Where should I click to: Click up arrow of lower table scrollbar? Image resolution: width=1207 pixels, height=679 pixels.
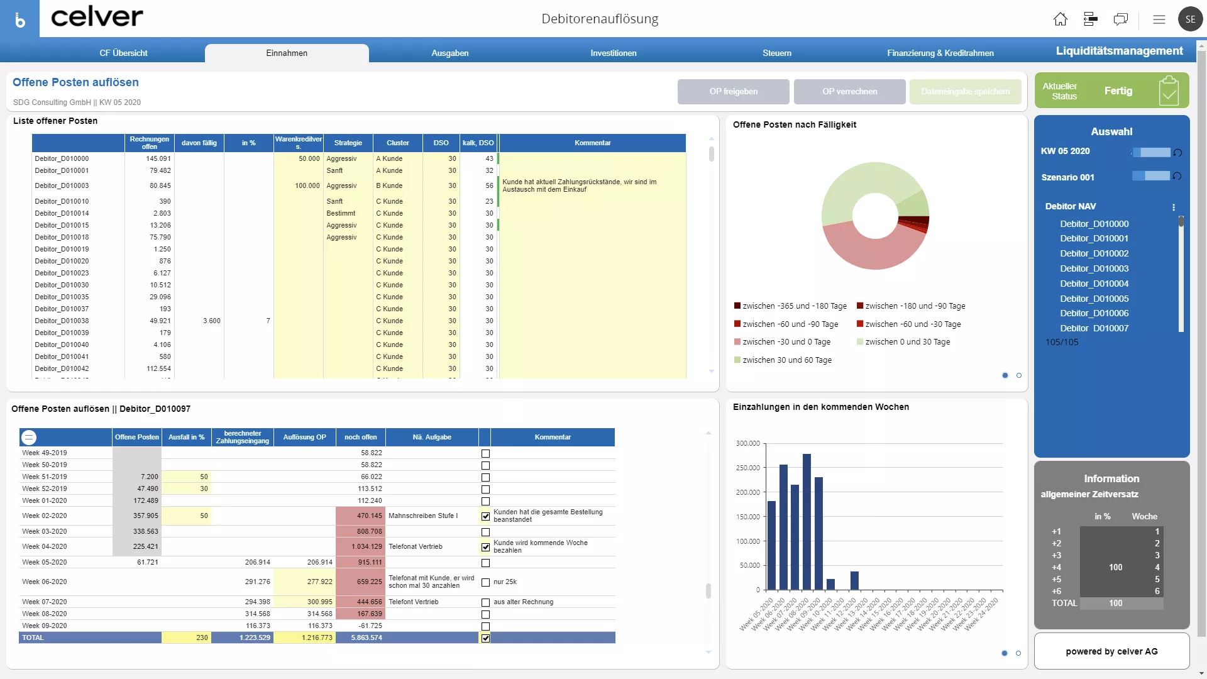click(708, 433)
